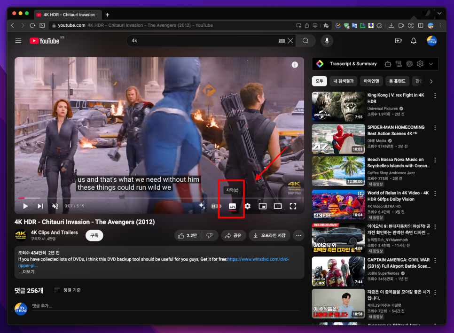The image size is (454, 333).
Task: Open Spider-Man Homecoming video title
Action: (x=396, y=131)
